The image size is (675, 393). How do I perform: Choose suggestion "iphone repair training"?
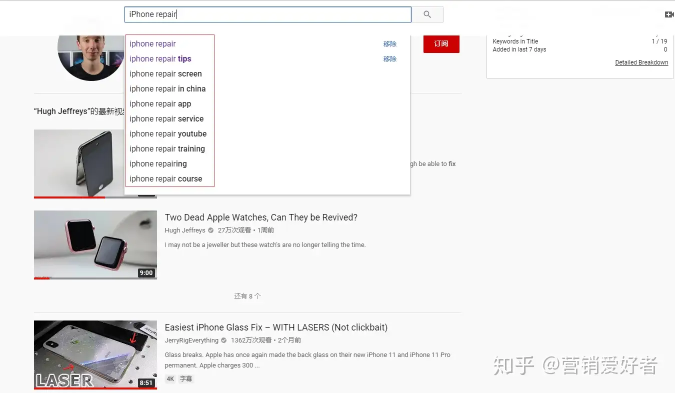pos(167,149)
